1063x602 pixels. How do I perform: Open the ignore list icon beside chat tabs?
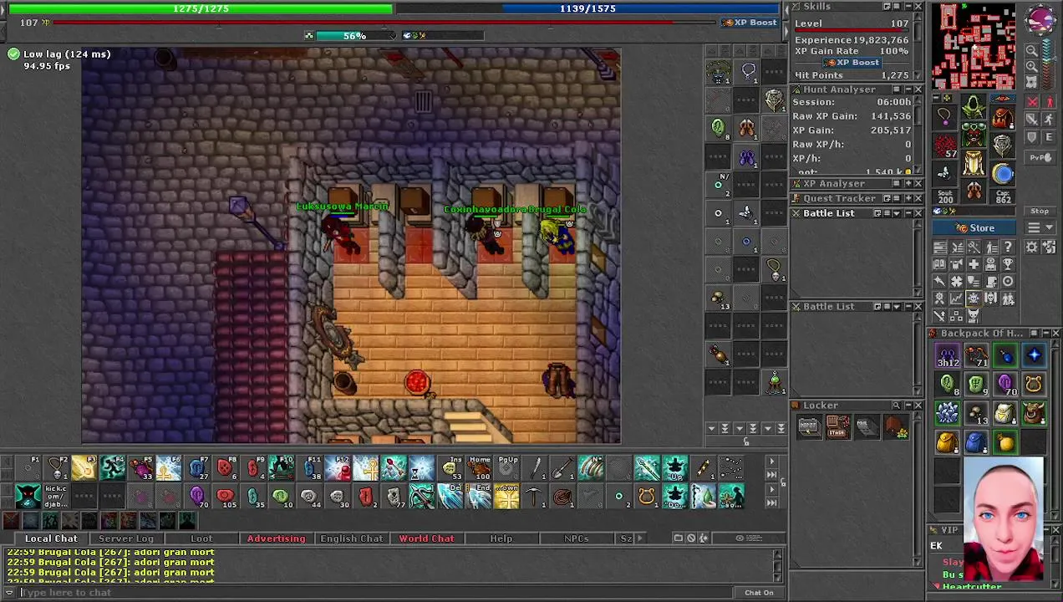(x=691, y=538)
